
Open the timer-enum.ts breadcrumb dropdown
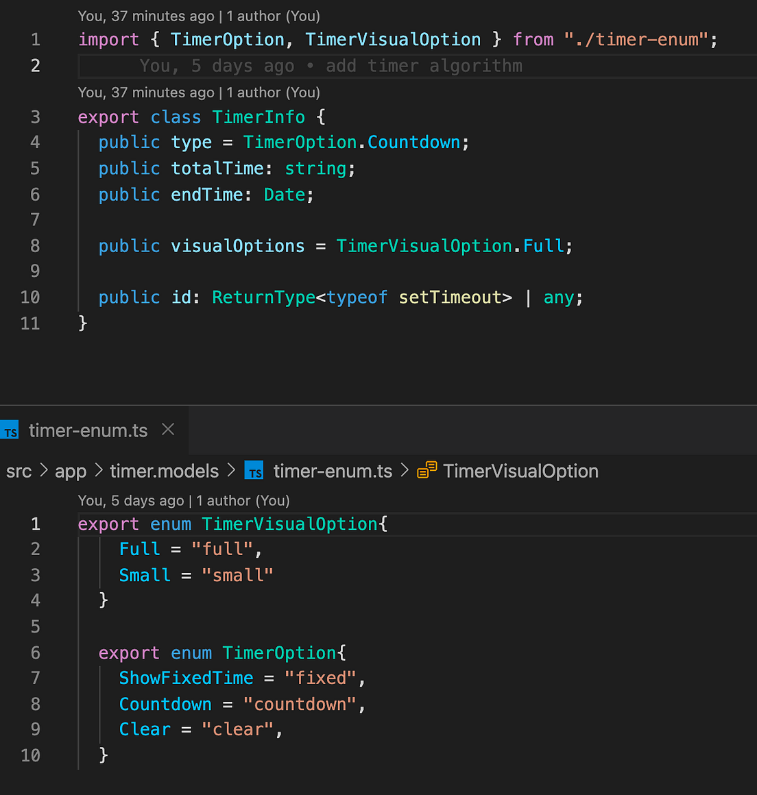[333, 471]
